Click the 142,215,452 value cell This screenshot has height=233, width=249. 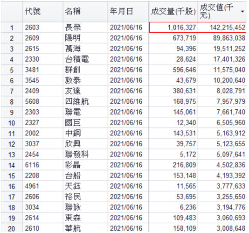[222, 28]
